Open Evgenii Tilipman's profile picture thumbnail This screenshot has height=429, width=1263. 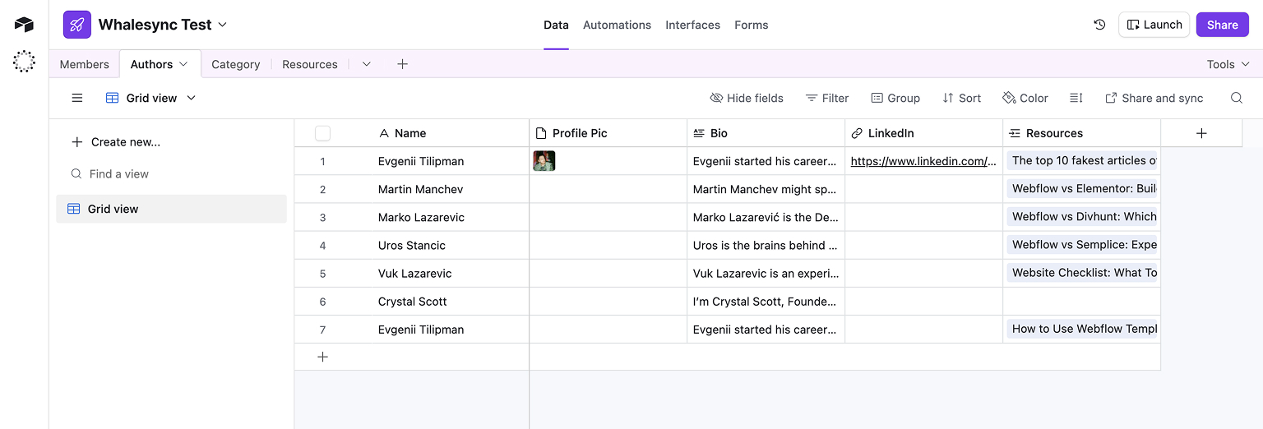click(544, 161)
